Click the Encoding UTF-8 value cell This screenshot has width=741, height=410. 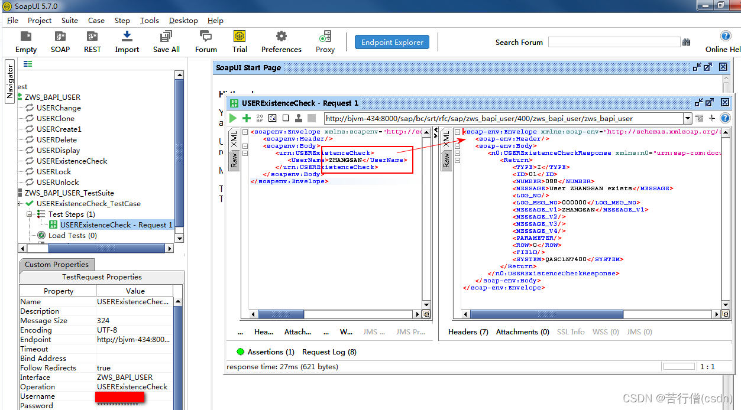click(x=135, y=330)
